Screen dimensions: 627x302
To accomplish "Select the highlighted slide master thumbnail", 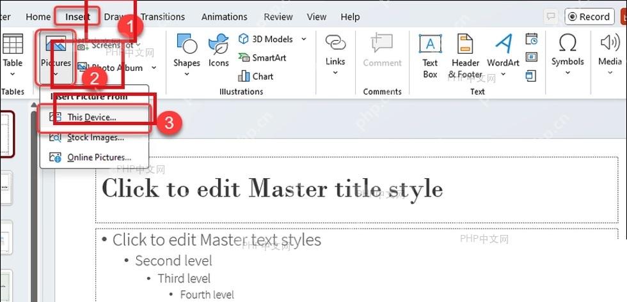I will coord(6,134).
